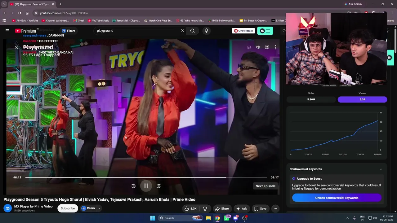Seek on the video progress bar

pos(146,177)
